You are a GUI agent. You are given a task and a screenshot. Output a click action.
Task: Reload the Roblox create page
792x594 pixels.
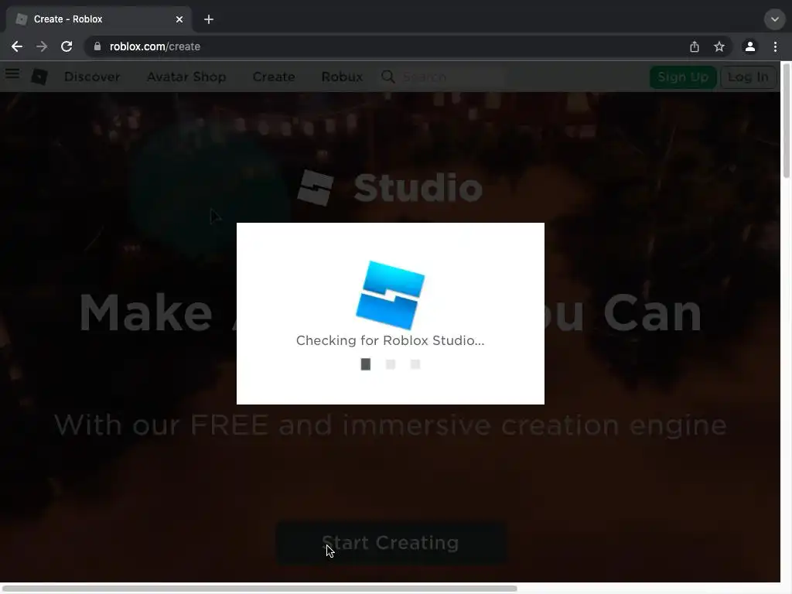coord(67,46)
